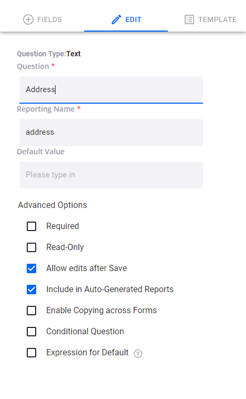246x399 pixels.
Task: Disable Include in Auto-Generated Reports
Action: tap(31, 290)
